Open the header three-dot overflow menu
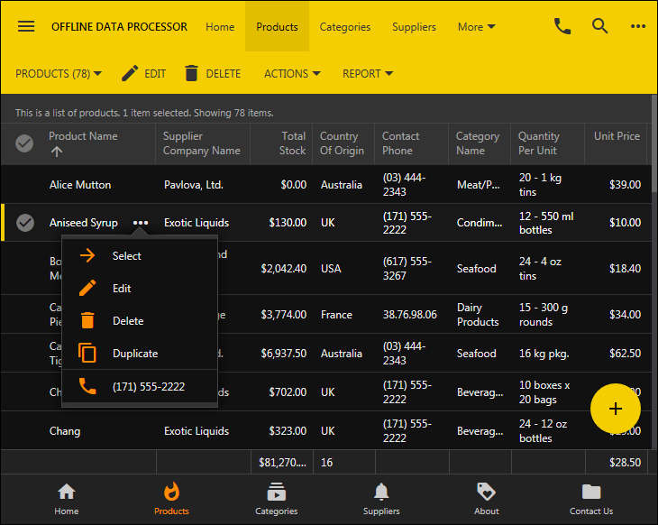 click(638, 26)
